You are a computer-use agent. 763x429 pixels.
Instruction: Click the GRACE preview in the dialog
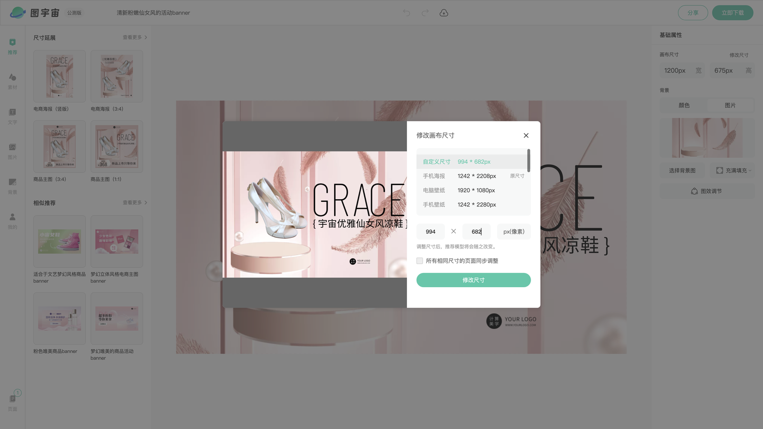click(315, 214)
